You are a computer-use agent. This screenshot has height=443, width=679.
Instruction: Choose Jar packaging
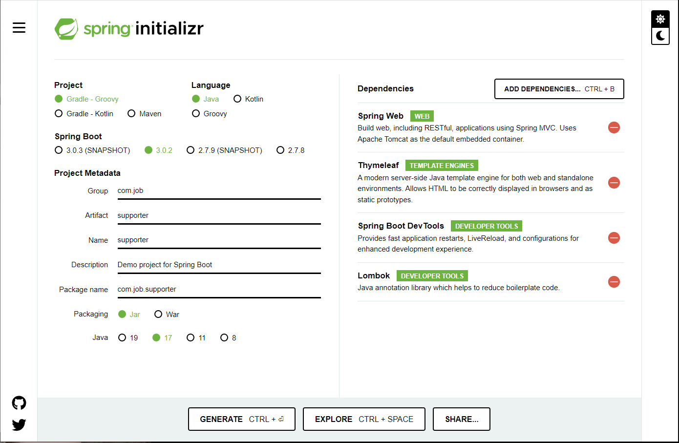click(129, 315)
